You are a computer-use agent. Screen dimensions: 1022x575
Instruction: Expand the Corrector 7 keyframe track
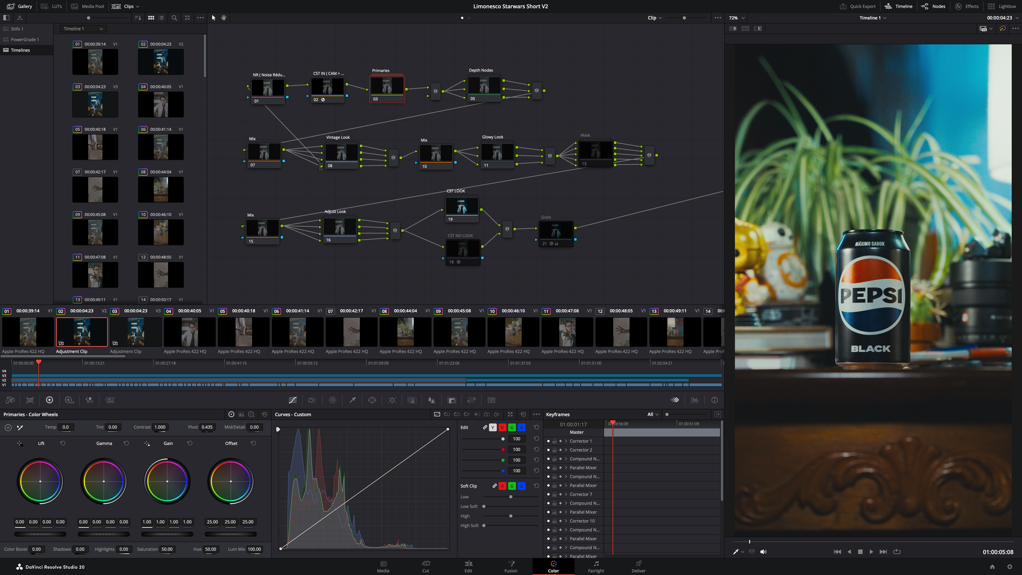pyautogui.click(x=566, y=494)
